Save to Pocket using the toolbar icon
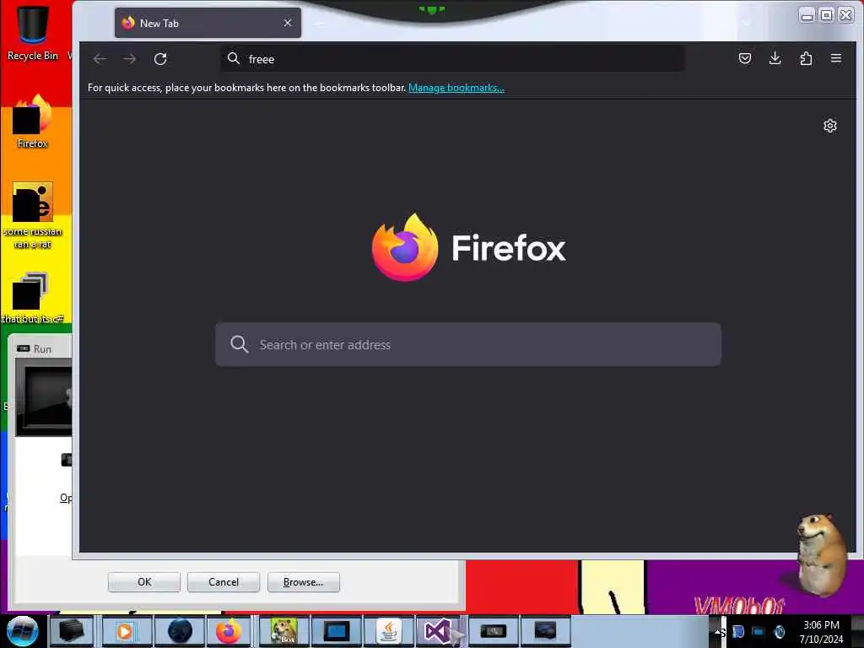 click(745, 58)
